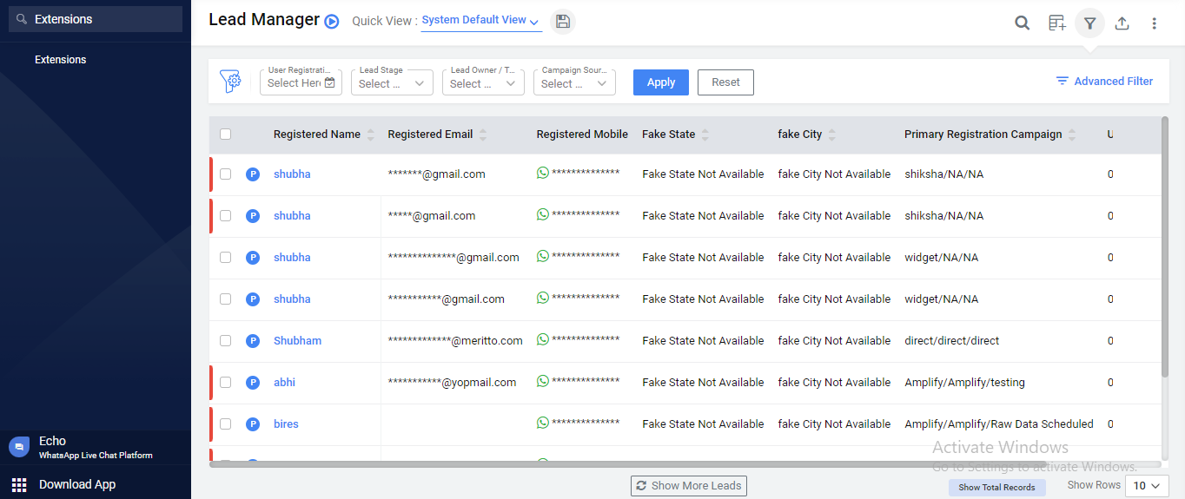This screenshot has height=499, width=1185.
Task: Click the play icon beside Lead Manager
Action: [x=331, y=22]
